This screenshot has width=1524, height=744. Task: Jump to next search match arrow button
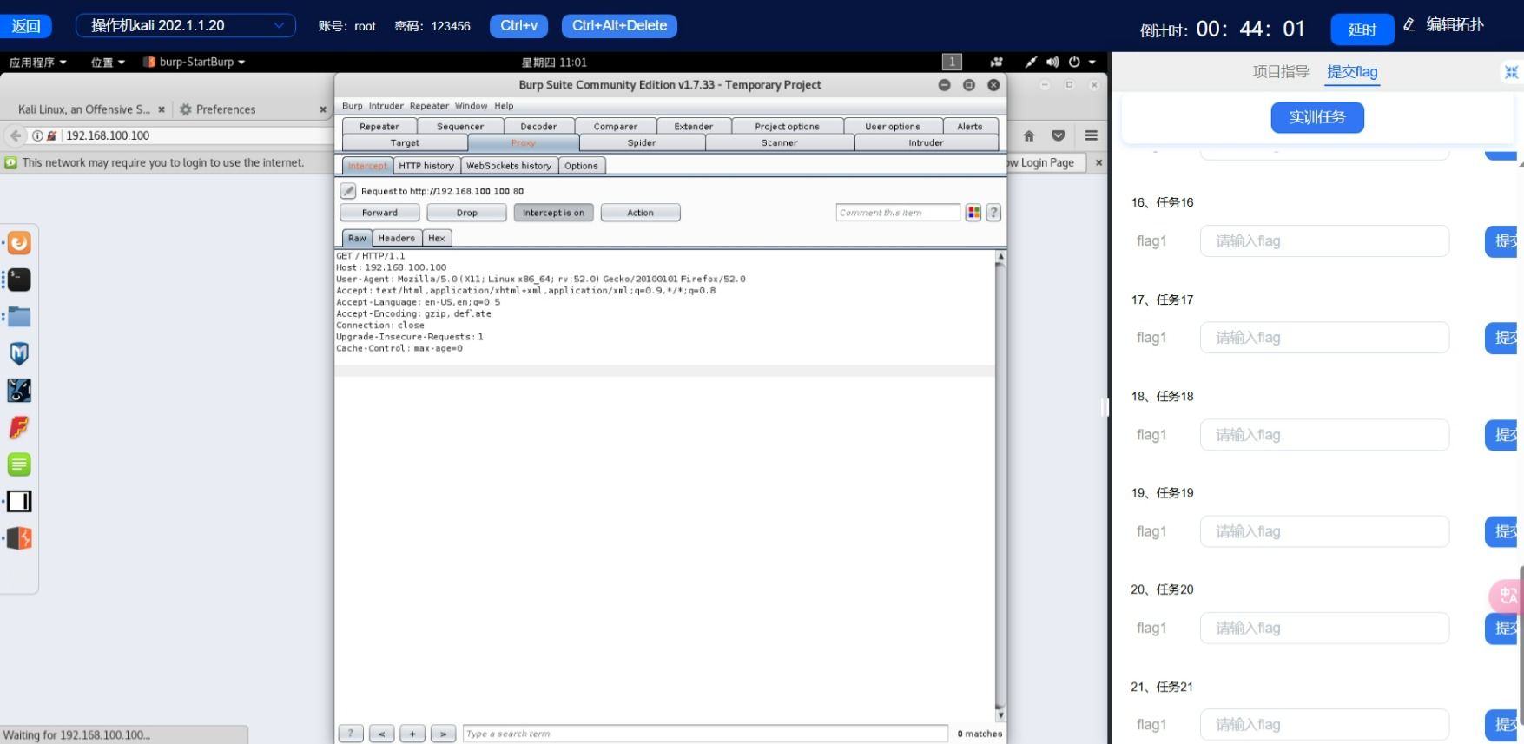(x=443, y=734)
